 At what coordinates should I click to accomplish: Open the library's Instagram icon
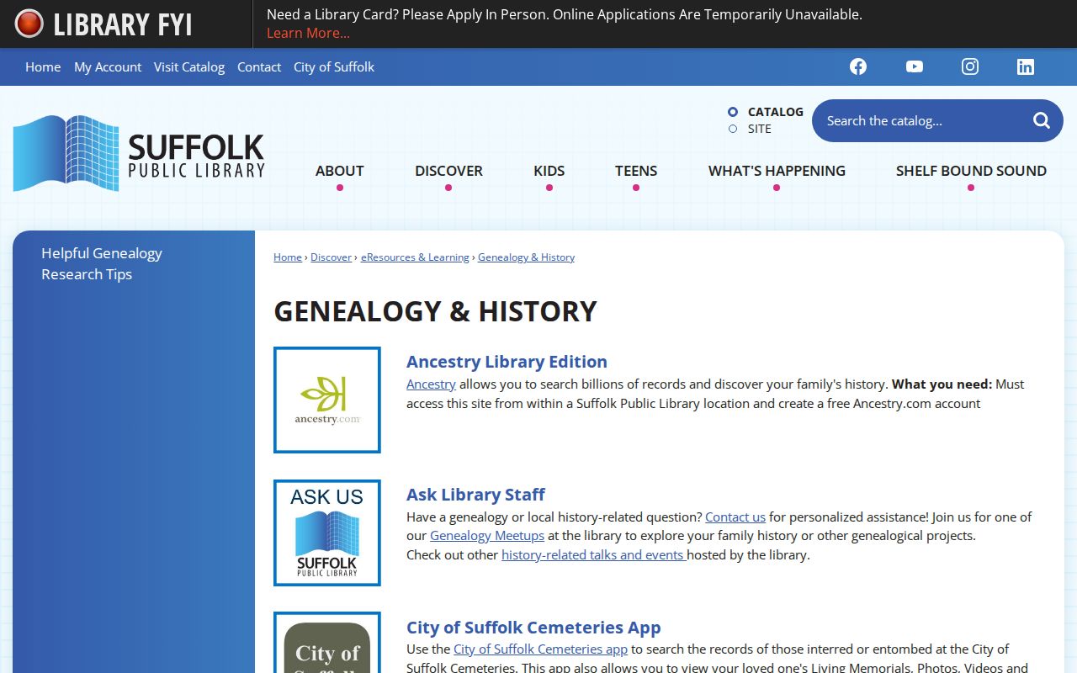[970, 66]
